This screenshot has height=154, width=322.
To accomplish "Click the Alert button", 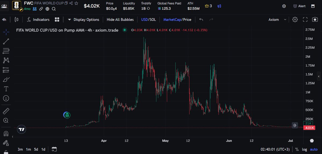I will [x=299, y=6].
